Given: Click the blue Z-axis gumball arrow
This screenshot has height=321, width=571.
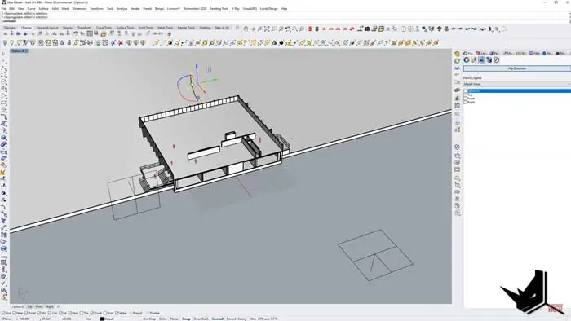Looking at the screenshot, I should coord(197,67).
